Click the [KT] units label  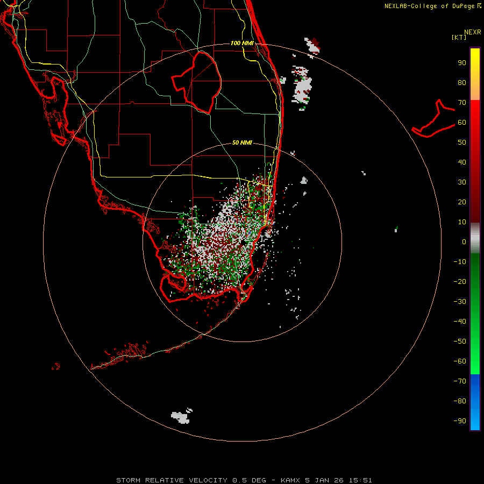pos(459,37)
